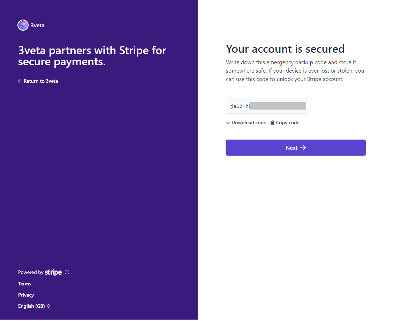Open the Terms page
This screenshot has height=321, width=416.
(24, 284)
